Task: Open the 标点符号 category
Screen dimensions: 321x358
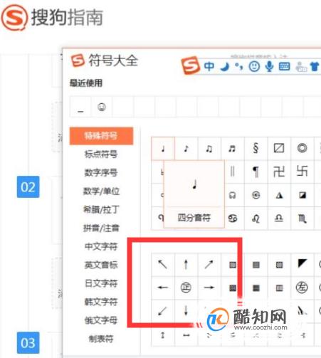Action: pyautogui.click(x=101, y=154)
